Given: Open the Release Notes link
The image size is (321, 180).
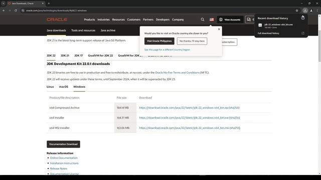Looking at the screenshot, I should pos(59,168).
